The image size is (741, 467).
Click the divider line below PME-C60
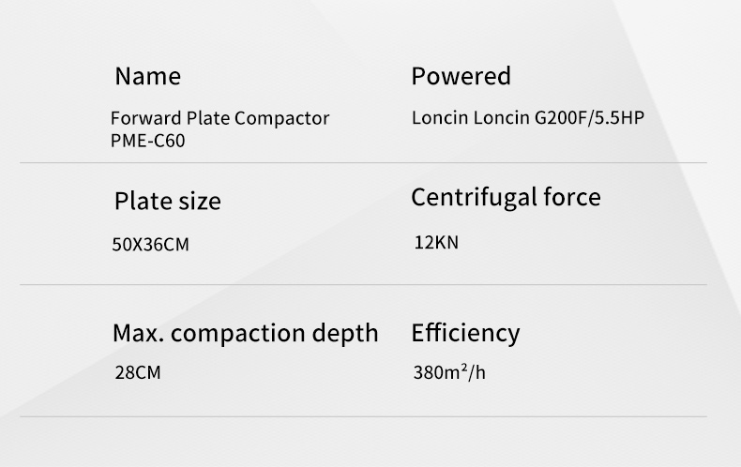362,163
